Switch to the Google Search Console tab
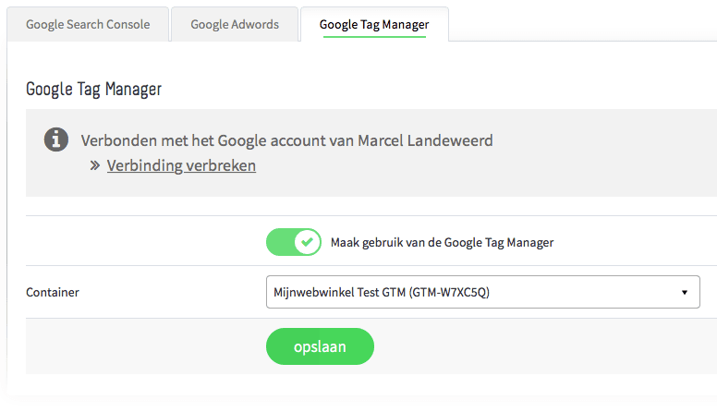The height and width of the screenshot is (412, 717). [88, 25]
